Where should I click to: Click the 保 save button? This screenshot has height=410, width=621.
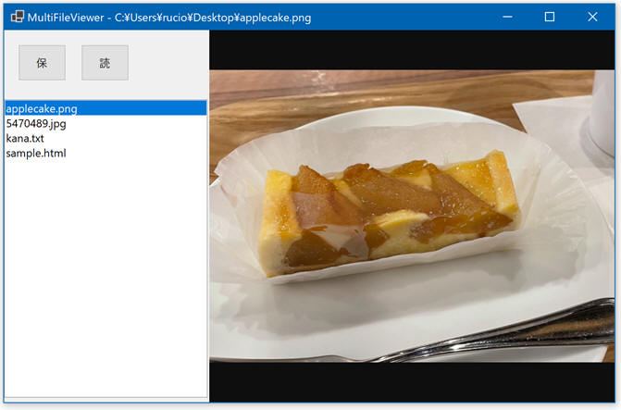[x=42, y=63]
